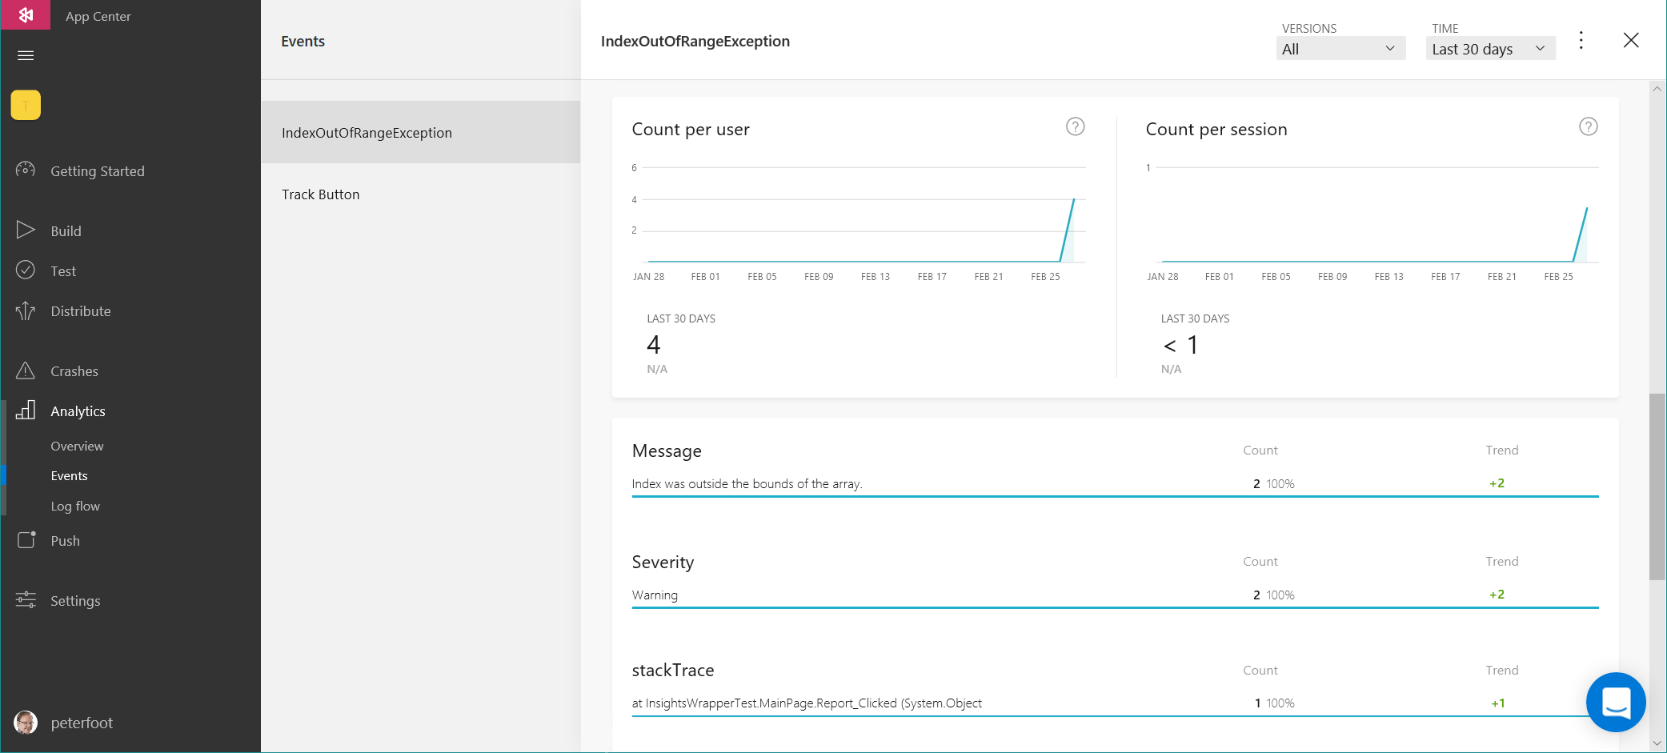Open the Test section

coord(63,271)
